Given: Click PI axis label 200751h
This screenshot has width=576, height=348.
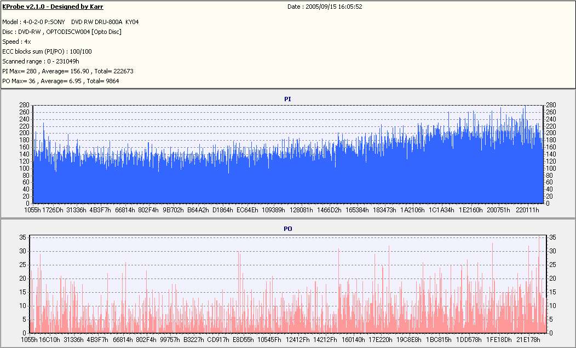Looking at the screenshot, I should [x=498, y=210].
